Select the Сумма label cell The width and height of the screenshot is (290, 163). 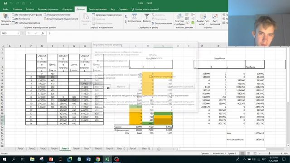(x=121, y=127)
